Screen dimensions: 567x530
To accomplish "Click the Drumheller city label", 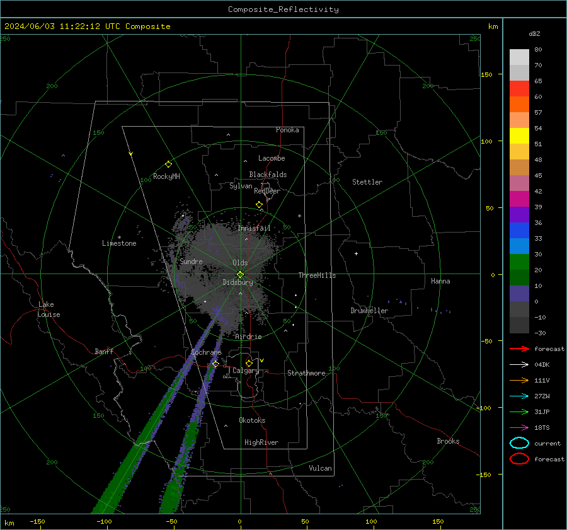I will [369, 311].
